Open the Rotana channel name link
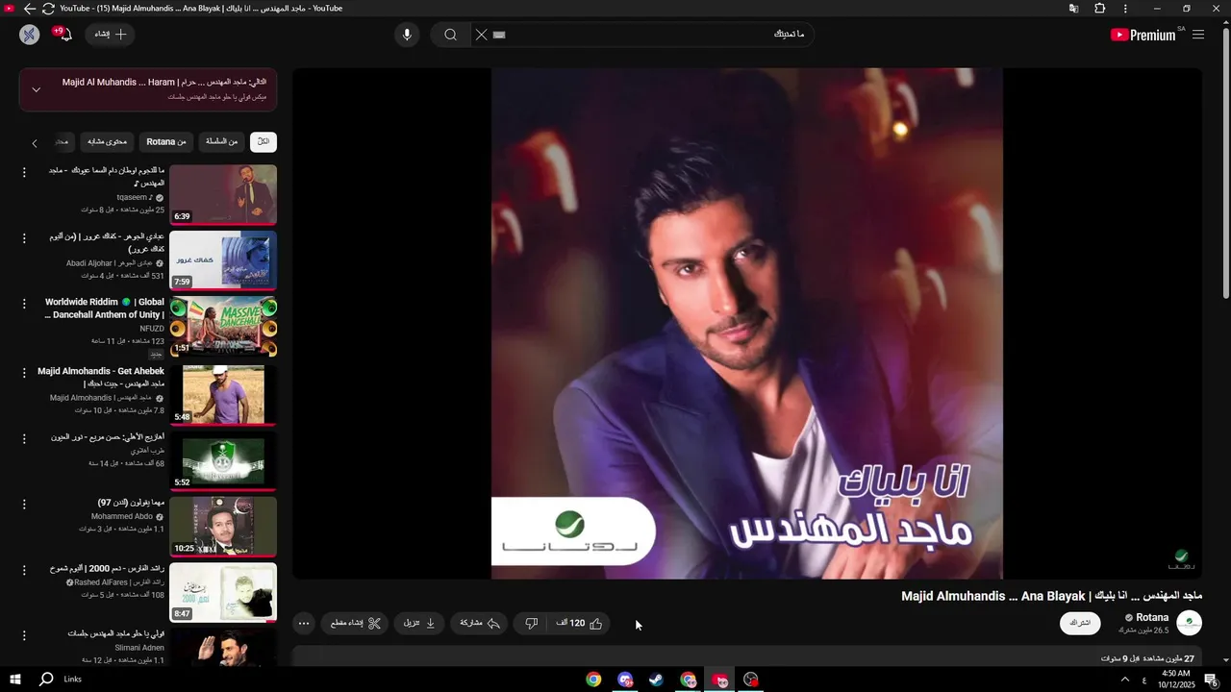1231x692 pixels. point(1152,618)
